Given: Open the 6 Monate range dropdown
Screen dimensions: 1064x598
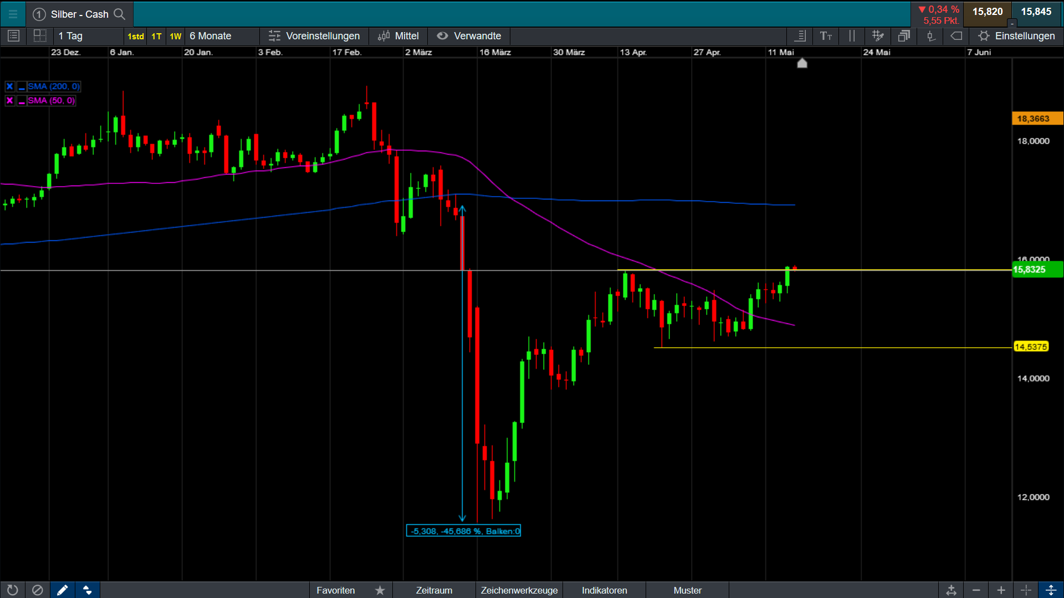Looking at the screenshot, I should tap(211, 36).
